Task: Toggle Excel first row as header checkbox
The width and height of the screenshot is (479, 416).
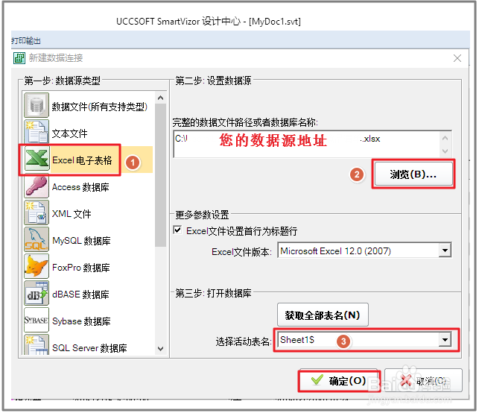Action: pyautogui.click(x=177, y=230)
